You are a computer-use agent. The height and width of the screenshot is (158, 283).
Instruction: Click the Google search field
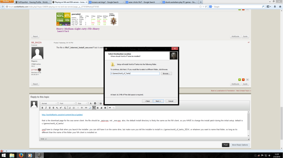(x=237, y=7)
